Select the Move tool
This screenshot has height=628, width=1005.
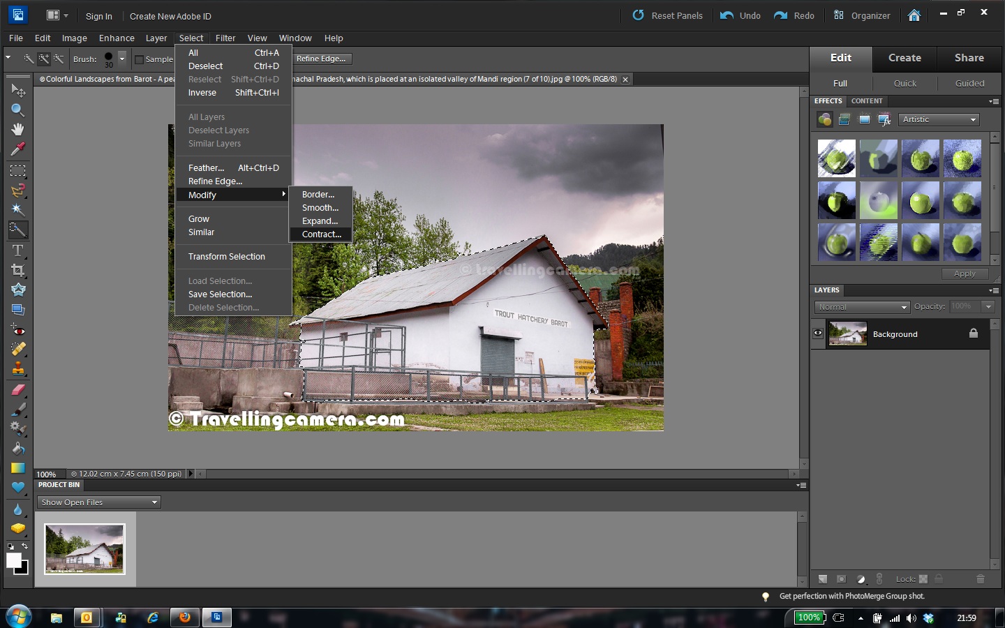17,90
